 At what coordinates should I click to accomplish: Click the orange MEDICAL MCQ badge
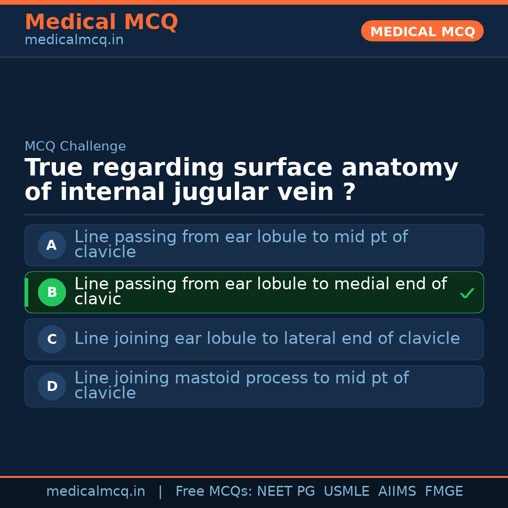(422, 31)
